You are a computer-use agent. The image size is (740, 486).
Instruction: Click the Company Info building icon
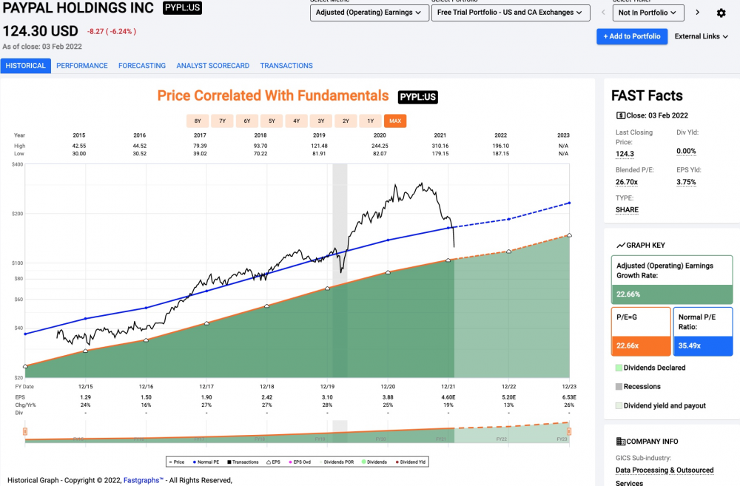coord(621,442)
